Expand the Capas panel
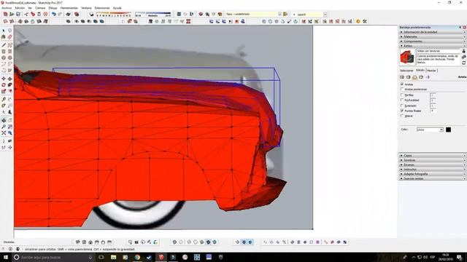Viewport: 467px width, 262px height. coord(432,155)
